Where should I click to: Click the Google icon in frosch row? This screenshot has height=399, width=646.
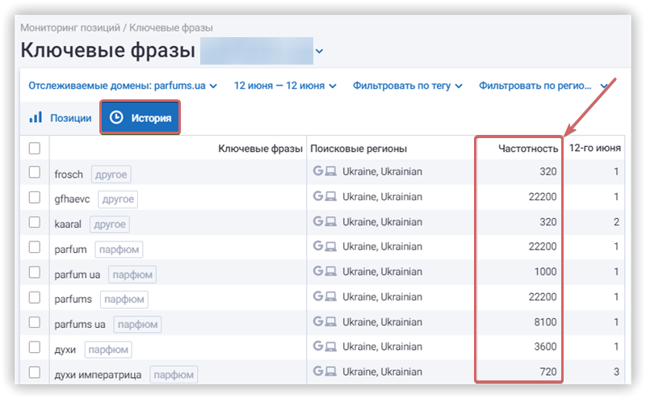[x=317, y=170]
